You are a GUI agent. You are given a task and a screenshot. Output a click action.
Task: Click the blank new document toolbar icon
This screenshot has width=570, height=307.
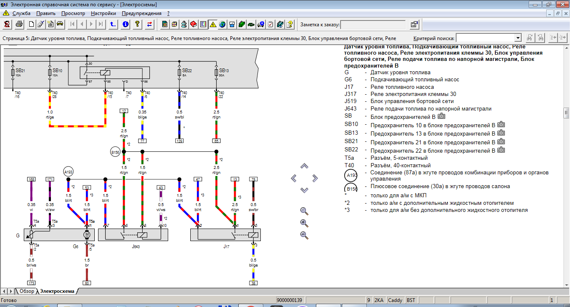[31, 24]
